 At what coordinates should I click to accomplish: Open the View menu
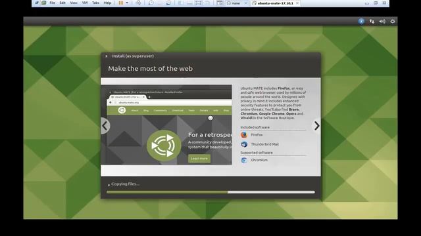coord(74,3)
